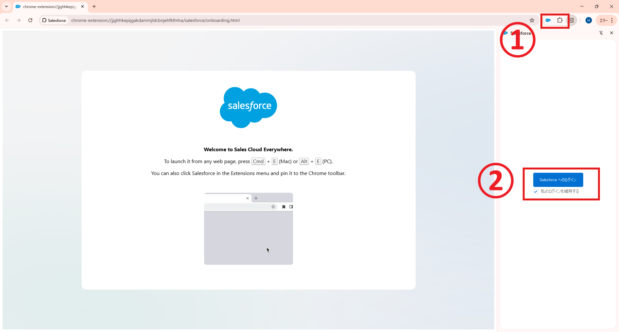The image size is (619, 332).
Task: Click the Salesforce extension icon in toolbar
Action: (548, 20)
